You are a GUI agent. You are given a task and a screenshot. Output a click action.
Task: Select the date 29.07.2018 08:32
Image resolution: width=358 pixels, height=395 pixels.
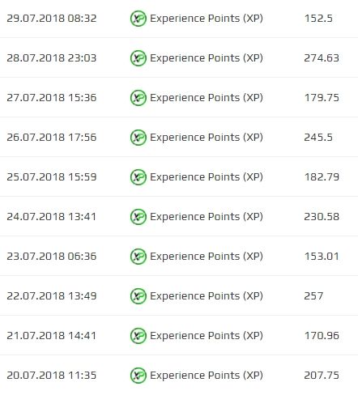pyautogui.click(x=52, y=19)
